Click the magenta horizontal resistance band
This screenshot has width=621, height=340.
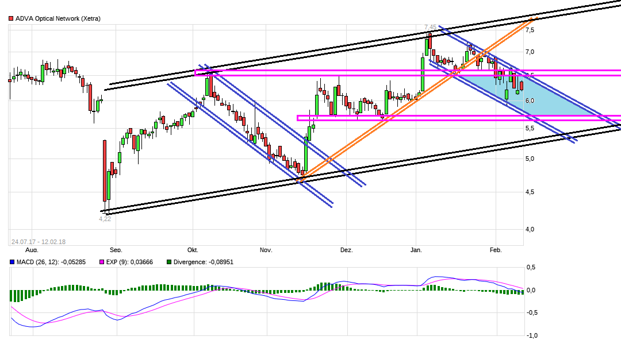pos(345,72)
